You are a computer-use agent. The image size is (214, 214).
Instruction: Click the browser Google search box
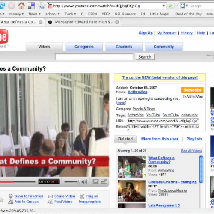click(x=201, y=6)
